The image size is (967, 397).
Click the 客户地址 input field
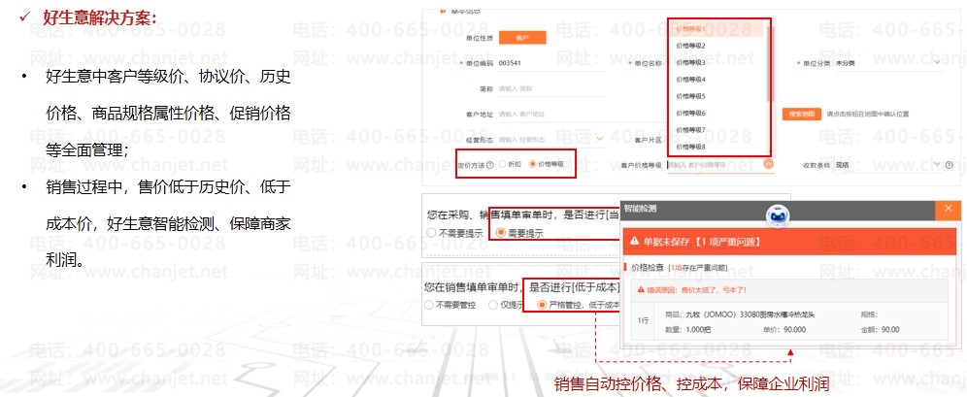(x=544, y=114)
